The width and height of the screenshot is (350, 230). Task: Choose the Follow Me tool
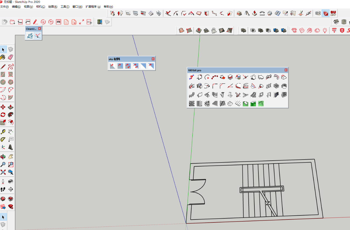tap(11, 115)
